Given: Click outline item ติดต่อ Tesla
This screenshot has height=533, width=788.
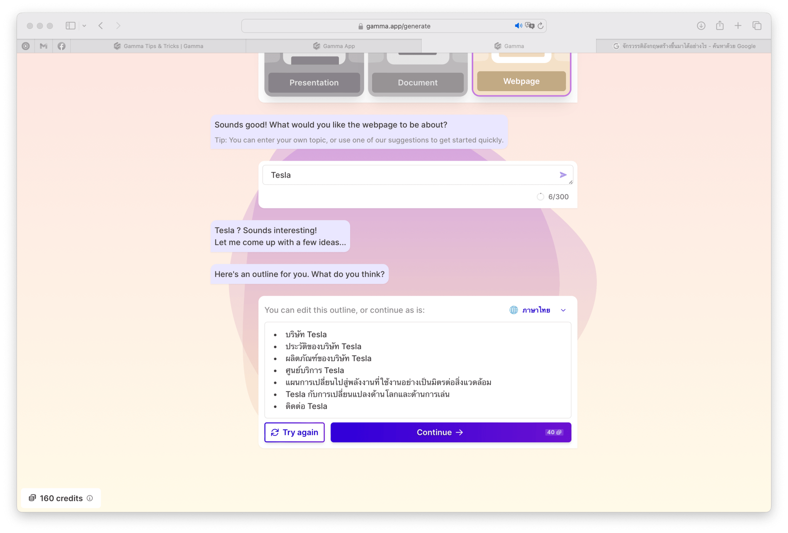Looking at the screenshot, I should pyautogui.click(x=306, y=406).
